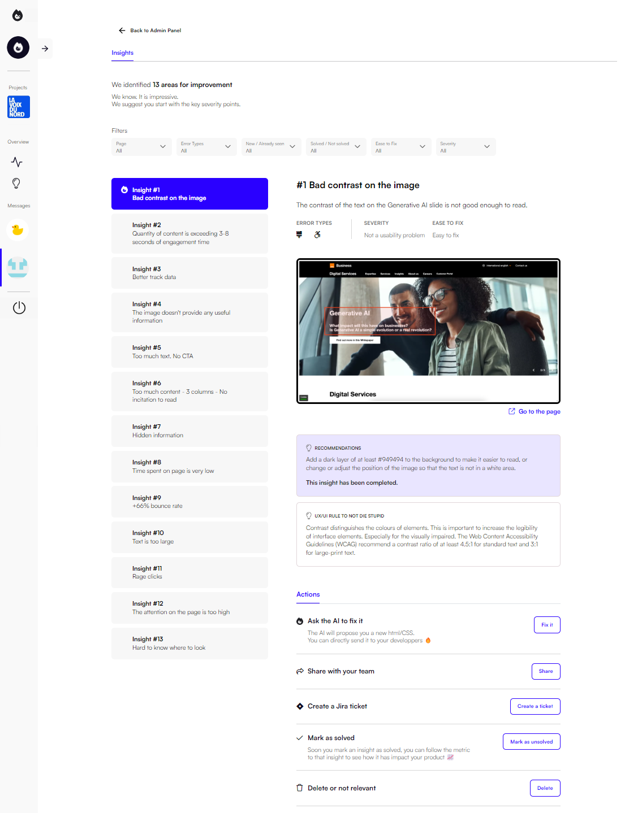This screenshot has height=813, width=625.
Task: Click the flame icon next to Ask the AI
Action: 300,621
